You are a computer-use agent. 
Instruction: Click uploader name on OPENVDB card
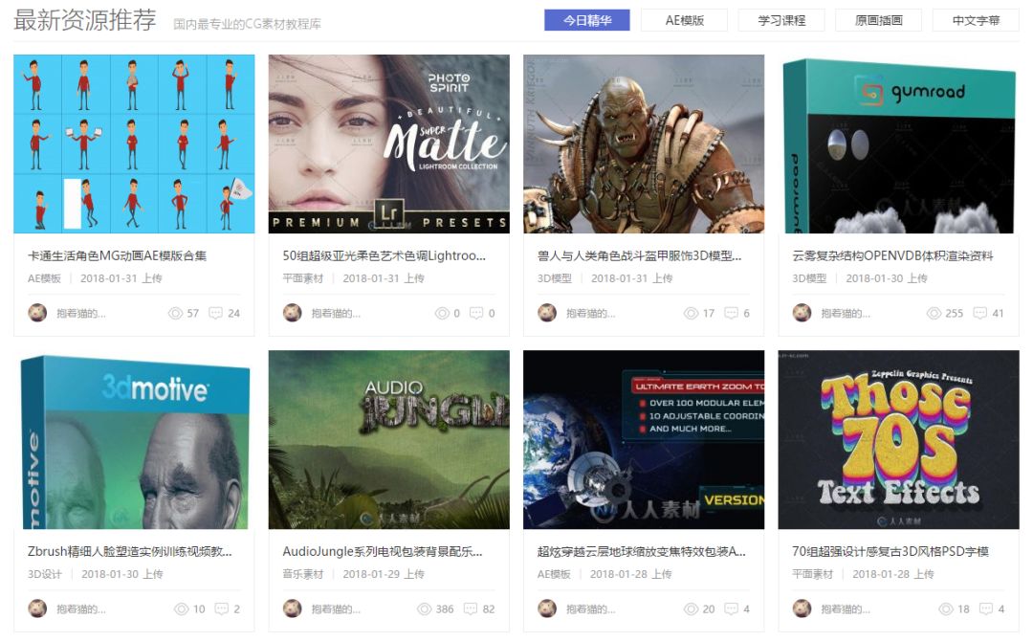click(846, 314)
